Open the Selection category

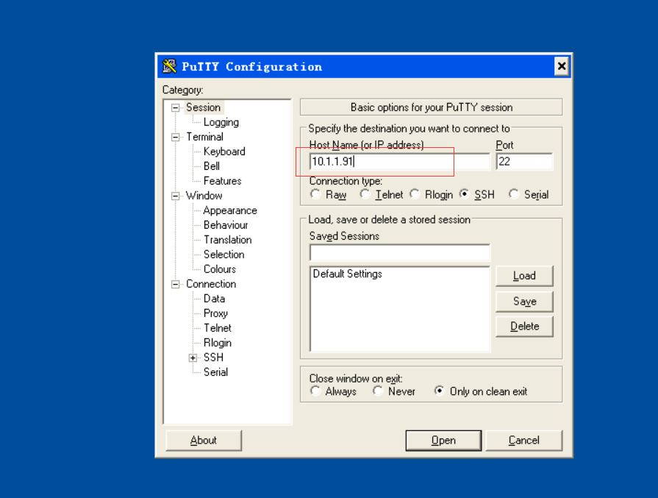tap(223, 255)
